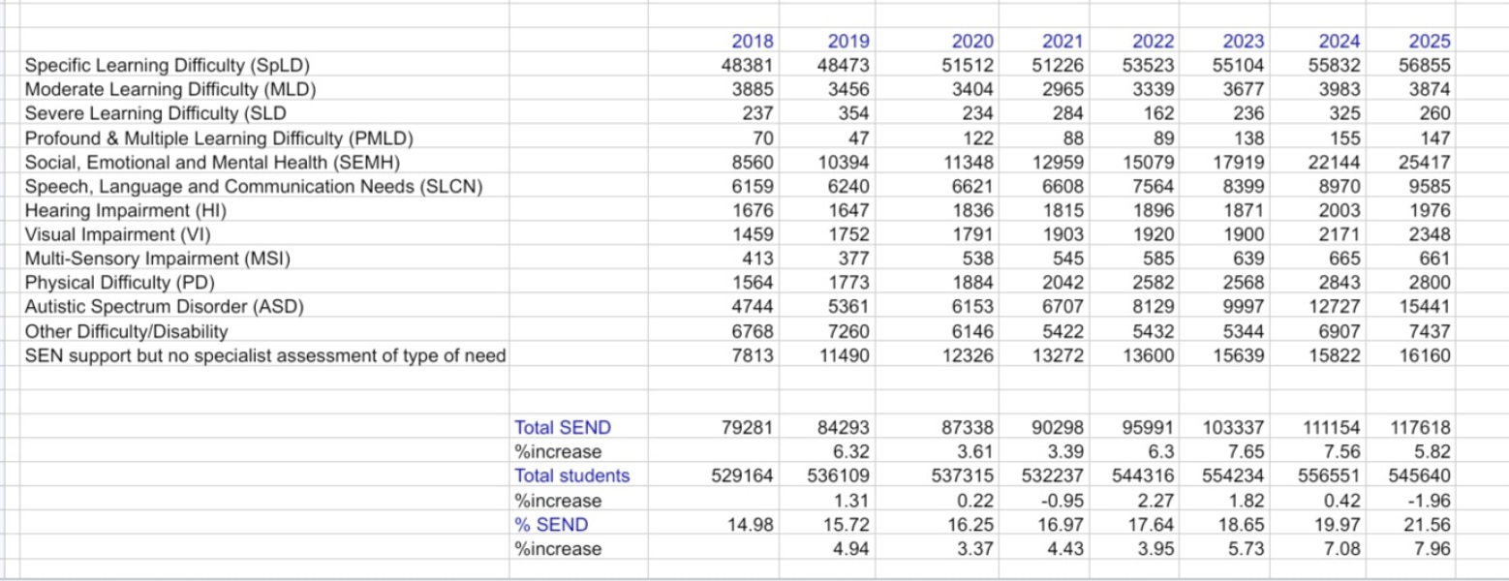Viewport: 1509px width, 581px height.
Task: Select the 2021 year header cell
Action: pyautogui.click(x=1062, y=42)
